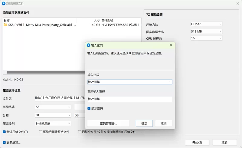Click the H:\115\云下载 path cell
242x148 pixels.
(x=121, y=25)
